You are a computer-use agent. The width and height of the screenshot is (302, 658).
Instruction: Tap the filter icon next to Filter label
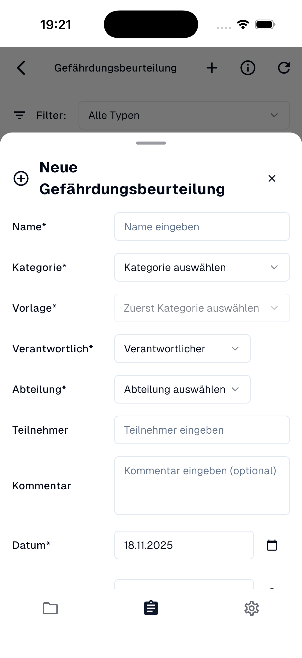click(19, 115)
